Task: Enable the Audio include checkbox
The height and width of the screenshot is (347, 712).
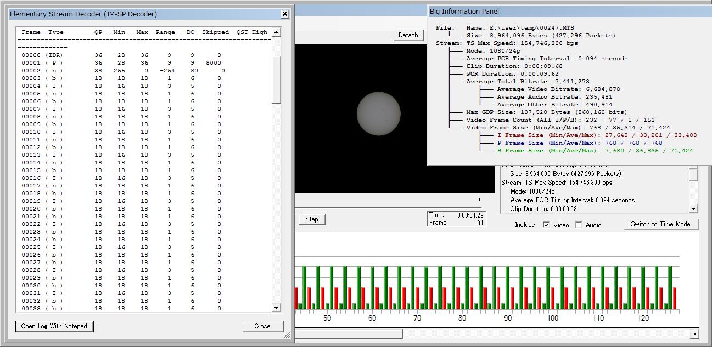Action: (x=579, y=225)
